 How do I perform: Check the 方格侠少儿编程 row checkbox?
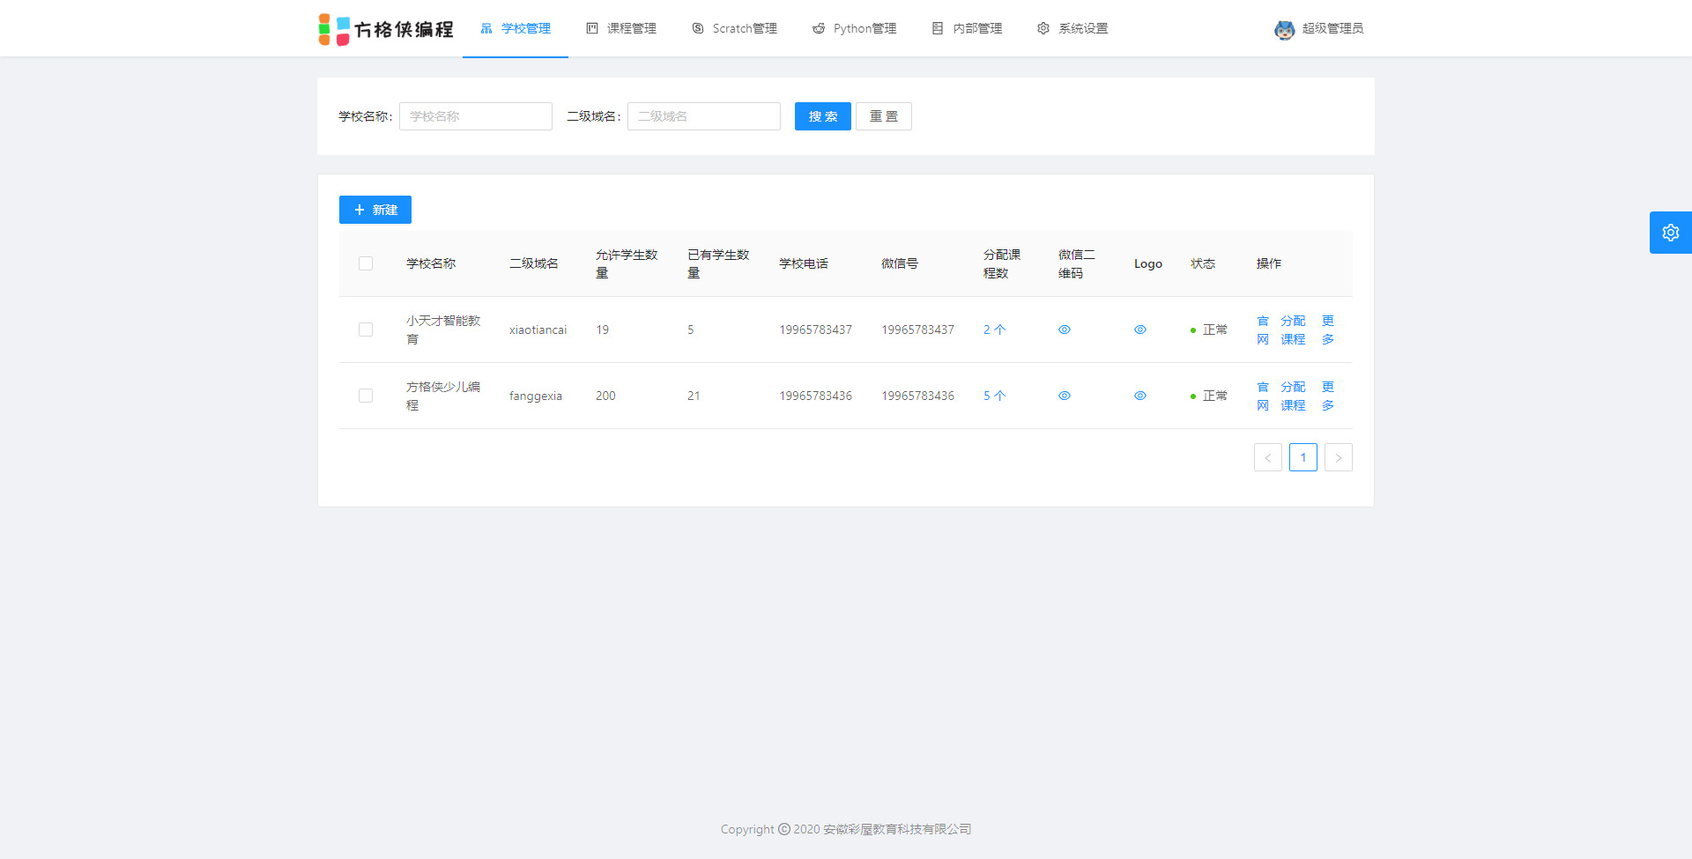366,396
